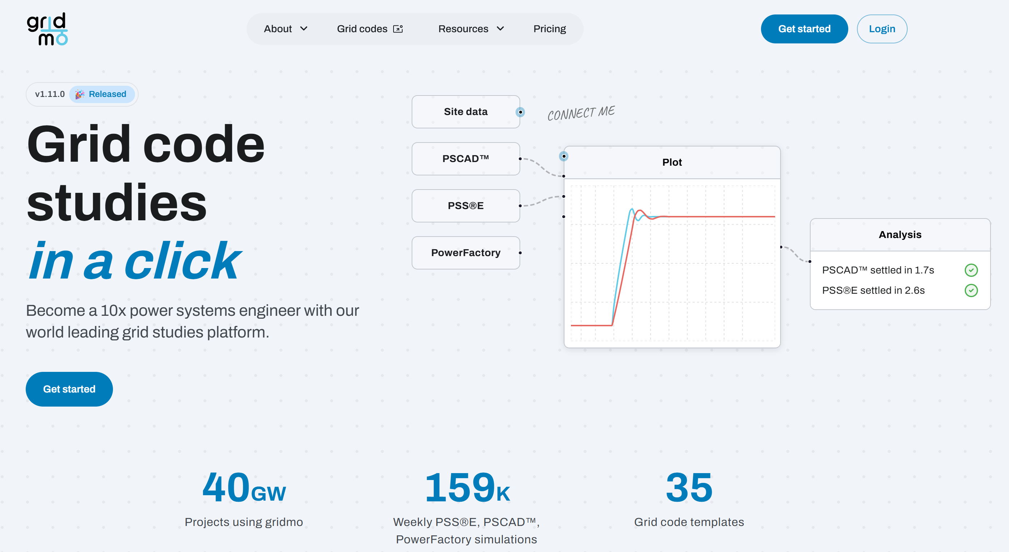Click the gridmo logo
The height and width of the screenshot is (552, 1009).
(47, 29)
